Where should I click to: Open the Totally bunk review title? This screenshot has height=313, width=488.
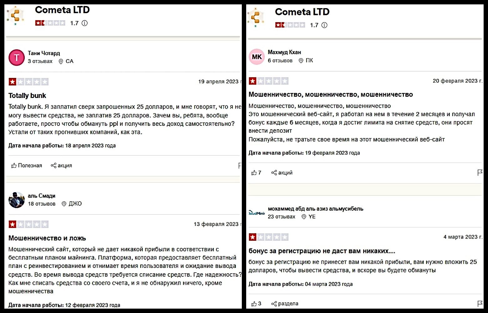pyautogui.click(x=27, y=96)
